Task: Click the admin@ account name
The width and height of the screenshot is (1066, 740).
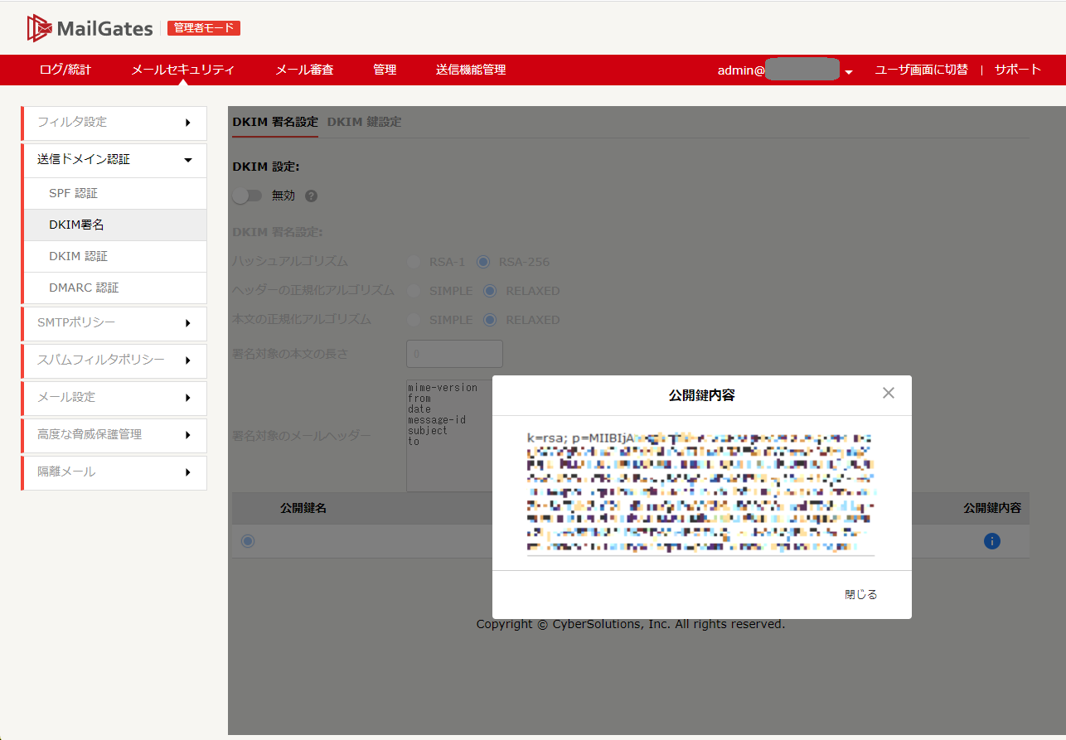Action: 779,70
